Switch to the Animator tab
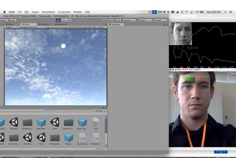The height and width of the screenshot is (168, 236). click(44, 24)
